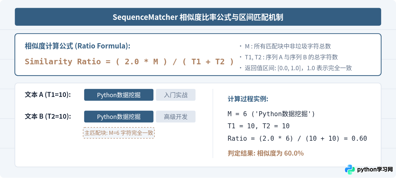
Task: Click the '入门实战' gray block
Action: (176, 95)
